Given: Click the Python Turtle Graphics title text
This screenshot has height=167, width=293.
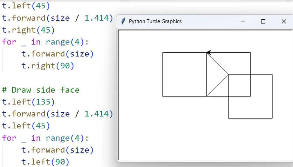Looking at the screenshot, I should pyautogui.click(x=155, y=21).
